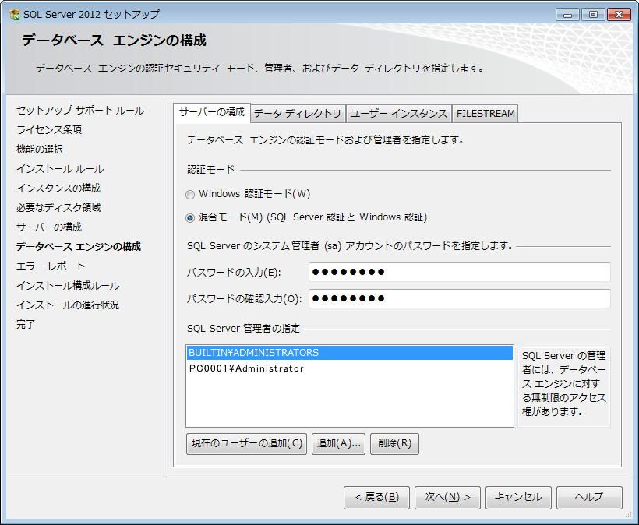Select the サーバーの構成 tab
The height and width of the screenshot is (525, 639).
tap(212, 112)
